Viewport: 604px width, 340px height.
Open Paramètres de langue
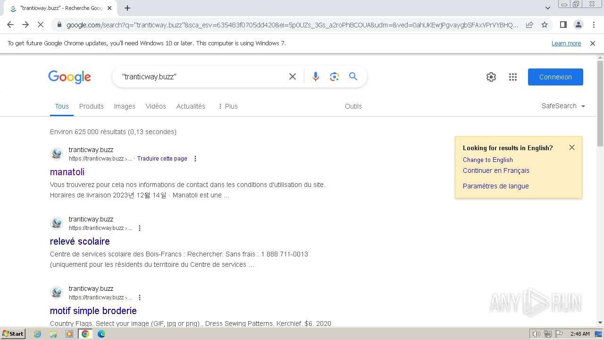496,186
